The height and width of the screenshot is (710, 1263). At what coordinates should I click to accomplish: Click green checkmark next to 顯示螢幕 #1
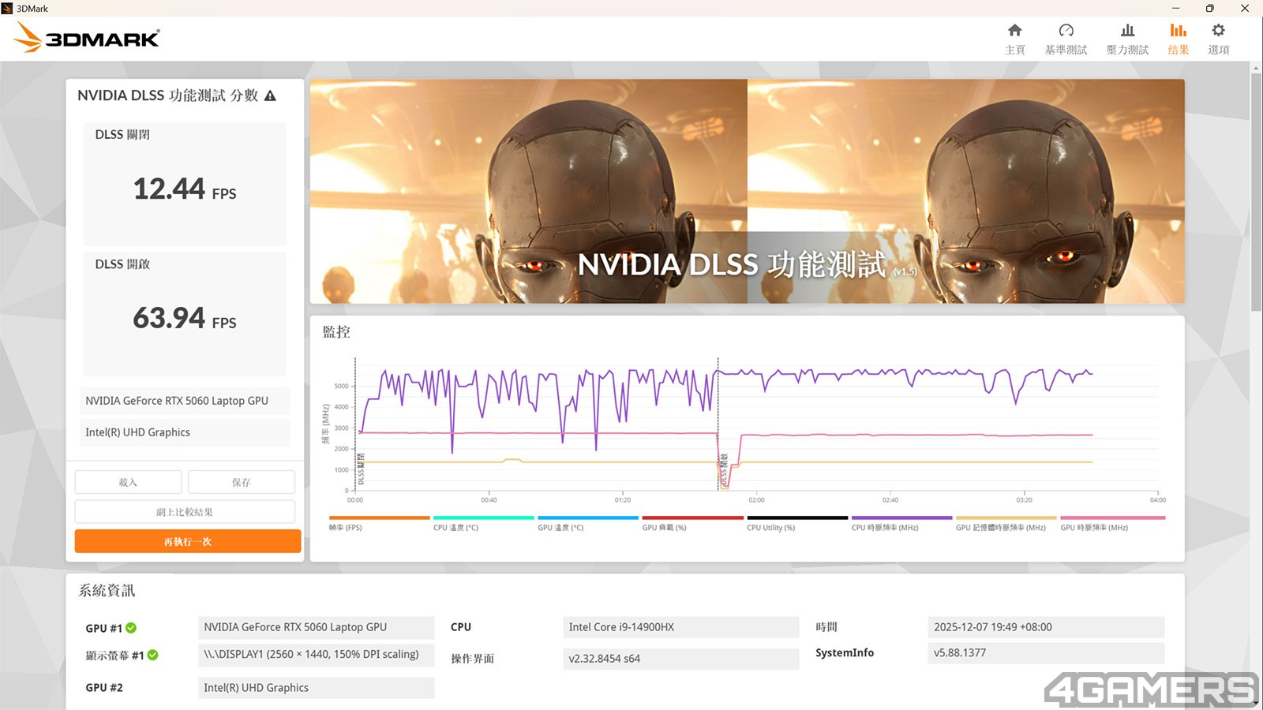pos(153,655)
